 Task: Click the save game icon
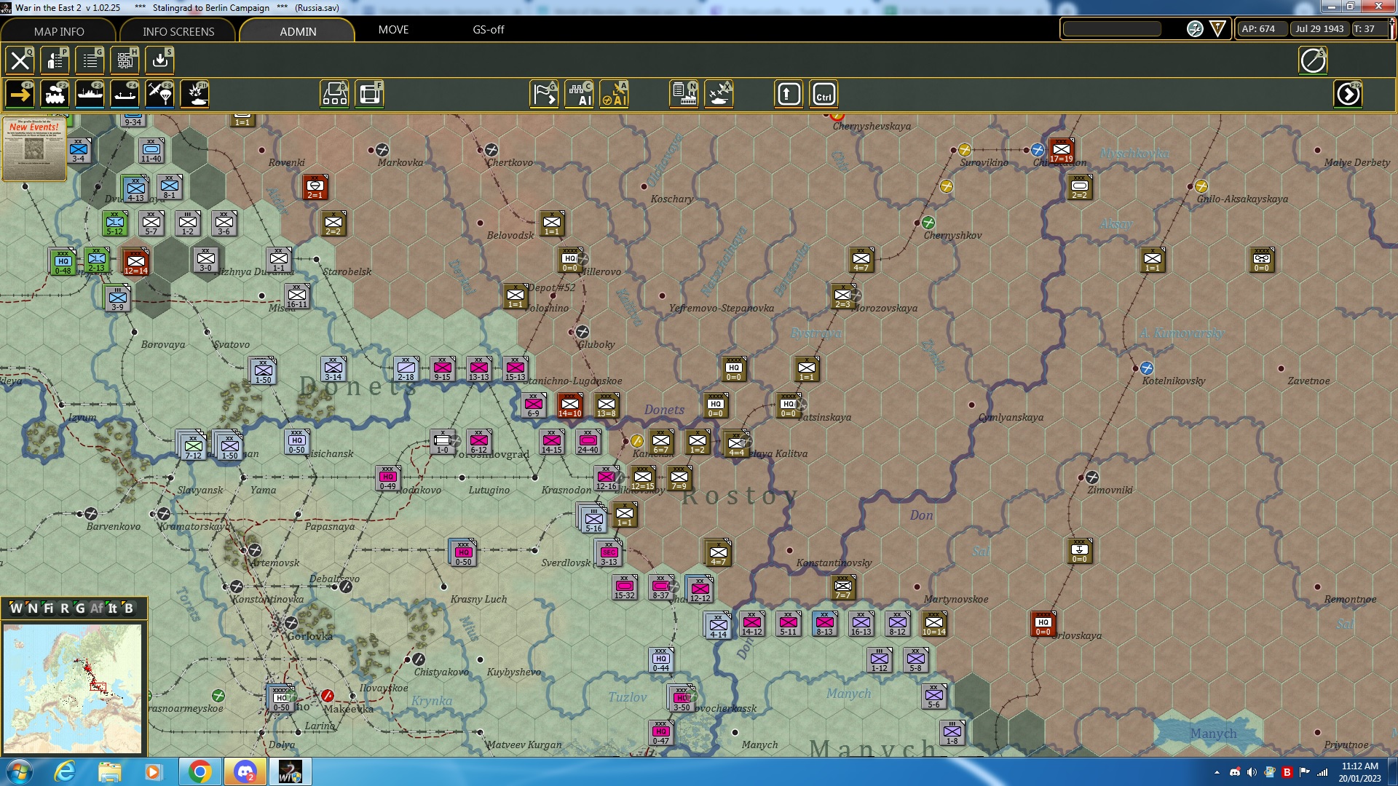[159, 60]
